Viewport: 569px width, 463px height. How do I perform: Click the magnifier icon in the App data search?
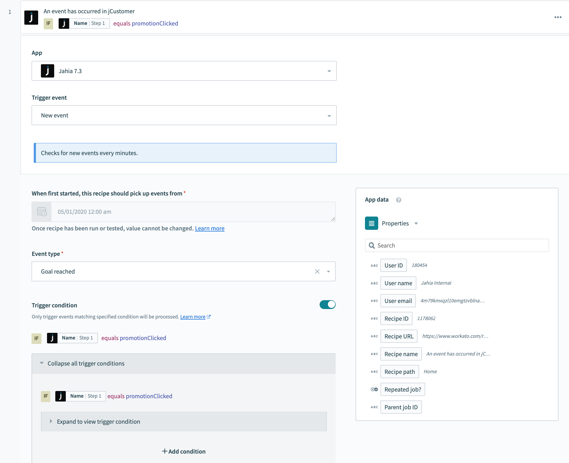[372, 245]
